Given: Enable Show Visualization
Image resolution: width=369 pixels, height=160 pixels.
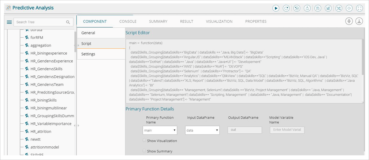Looking at the screenshot, I should click(x=144, y=140).
